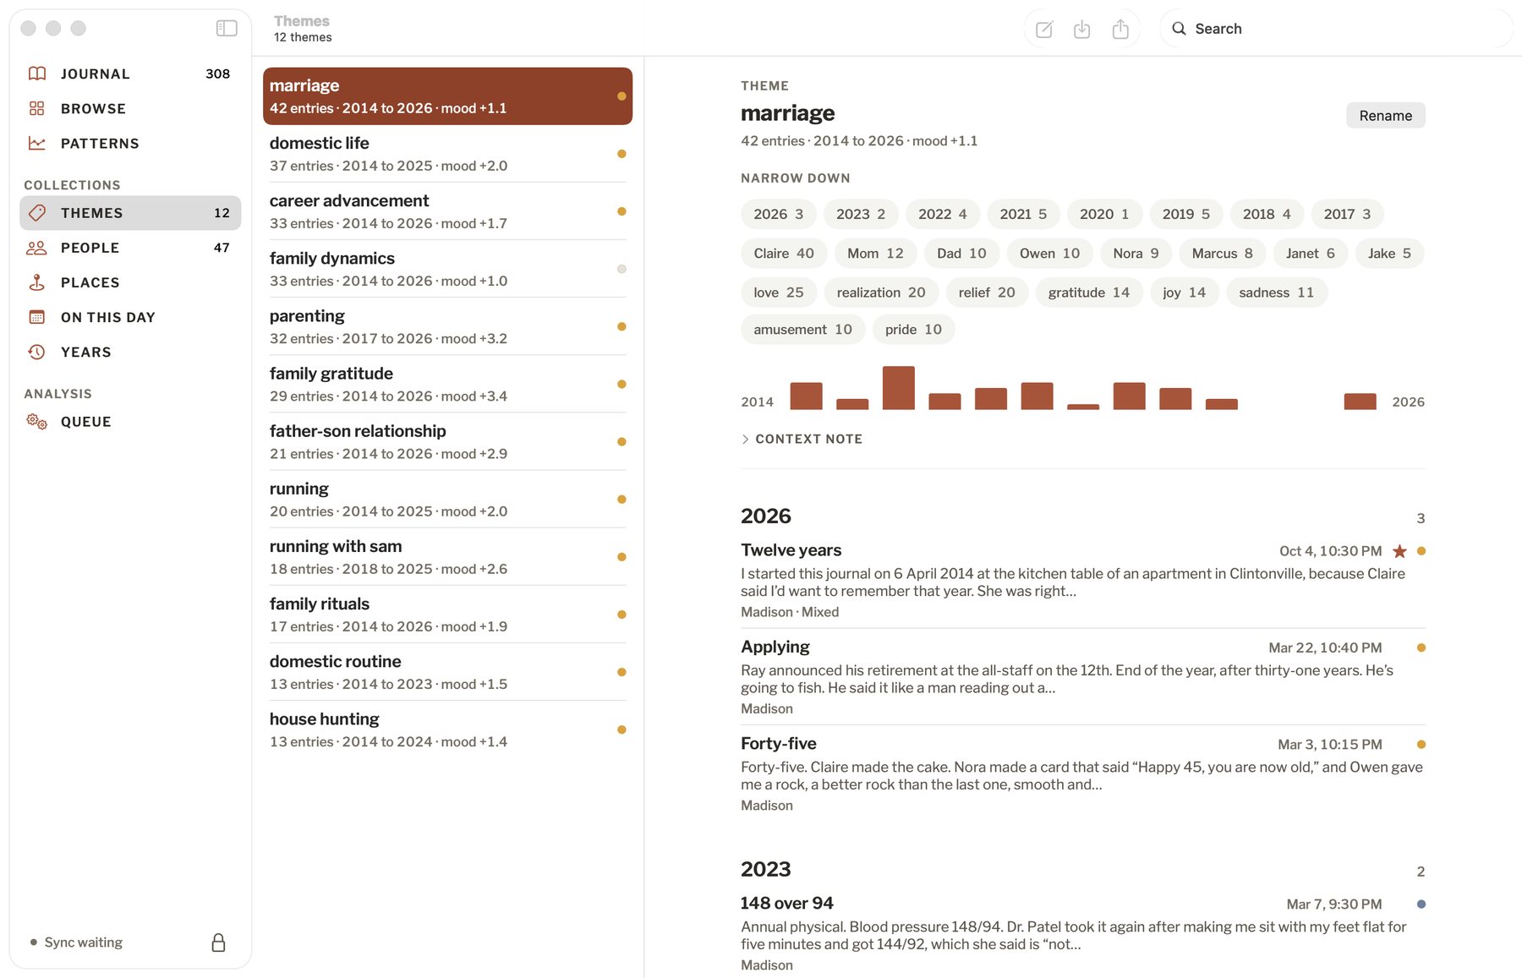Click the Sync waiting status
Viewport: 1522px width, 978px height.
pyautogui.click(x=76, y=942)
